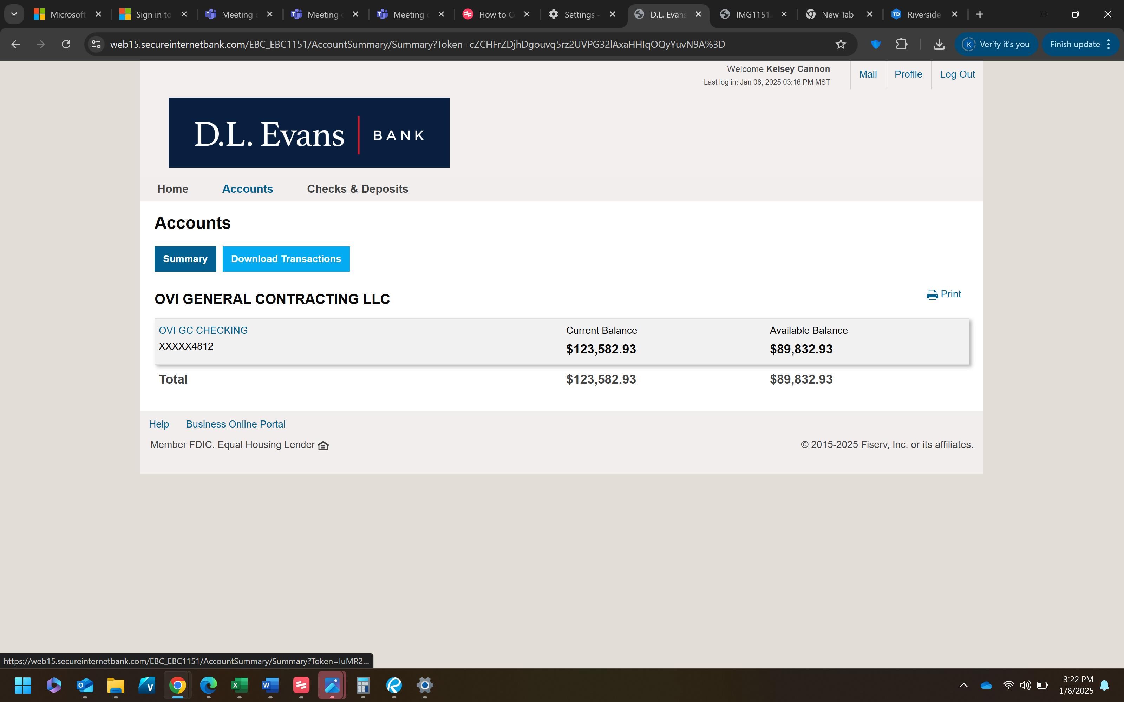1124x702 pixels.
Task: Click the Equal Housing Lender house icon
Action: [323, 445]
